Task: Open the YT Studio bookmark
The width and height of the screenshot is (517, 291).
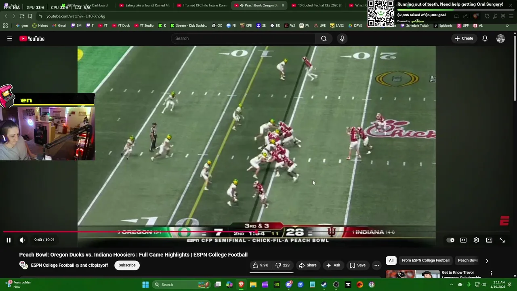Action: pyautogui.click(x=143, y=25)
